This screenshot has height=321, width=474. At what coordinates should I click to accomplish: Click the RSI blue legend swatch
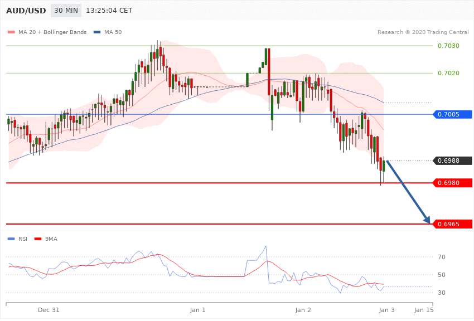[11, 239]
